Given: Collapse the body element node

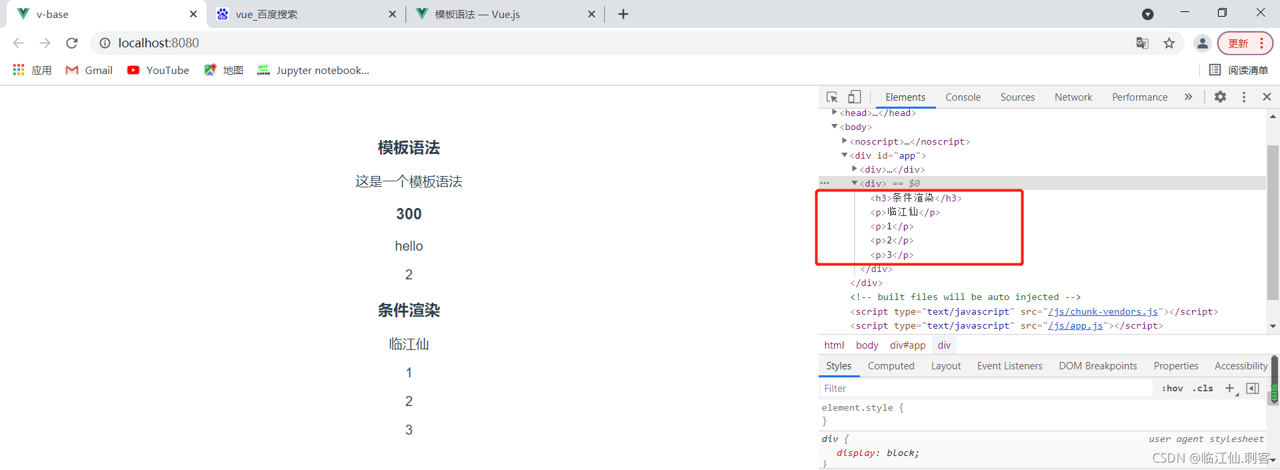Looking at the screenshot, I should pos(834,126).
